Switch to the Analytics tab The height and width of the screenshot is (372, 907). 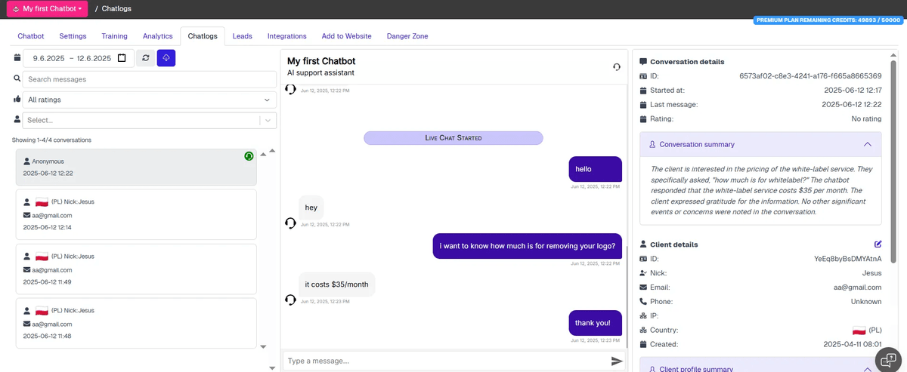[x=157, y=36]
